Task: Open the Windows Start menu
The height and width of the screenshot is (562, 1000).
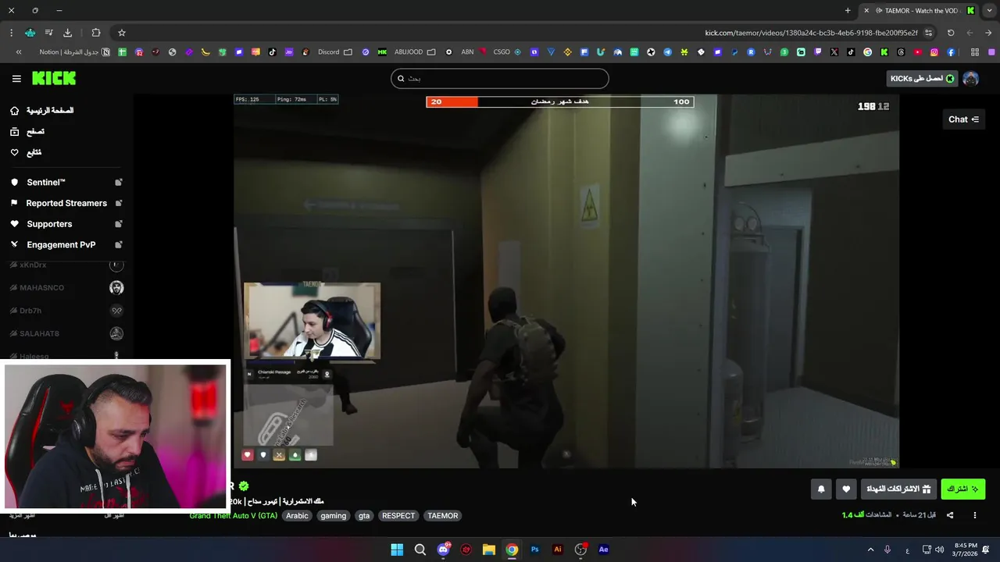Action: pyautogui.click(x=397, y=550)
